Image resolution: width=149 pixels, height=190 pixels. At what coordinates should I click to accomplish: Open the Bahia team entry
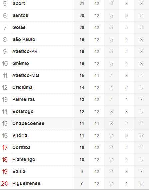click(x=19, y=171)
